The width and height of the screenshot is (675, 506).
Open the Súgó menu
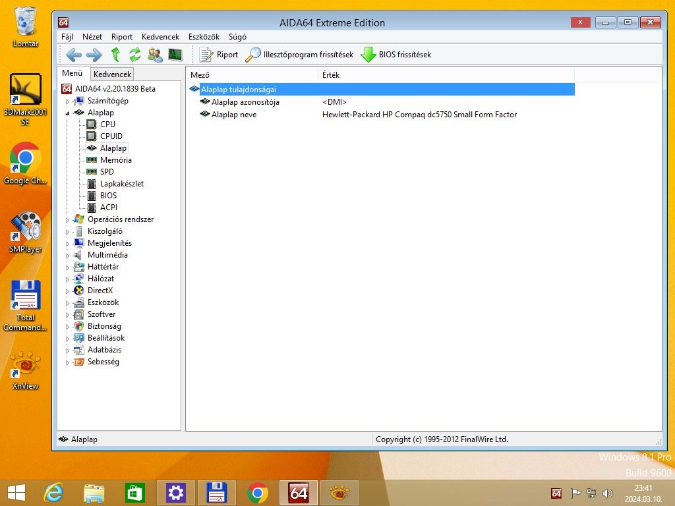[x=237, y=37]
